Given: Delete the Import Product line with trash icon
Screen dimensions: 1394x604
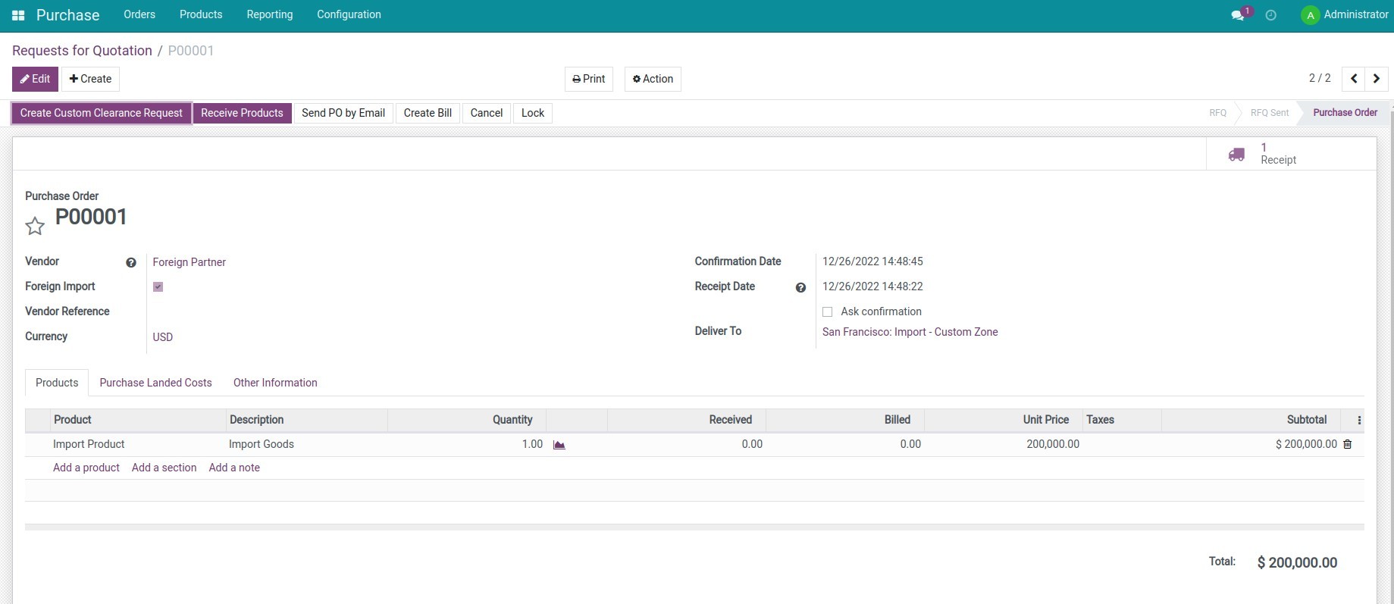Looking at the screenshot, I should coord(1347,445).
